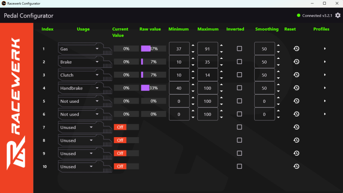This screenshot has height=193, width=343.
Task: Click the Gas raw value bar at 37%
Action: pos(153,49)
